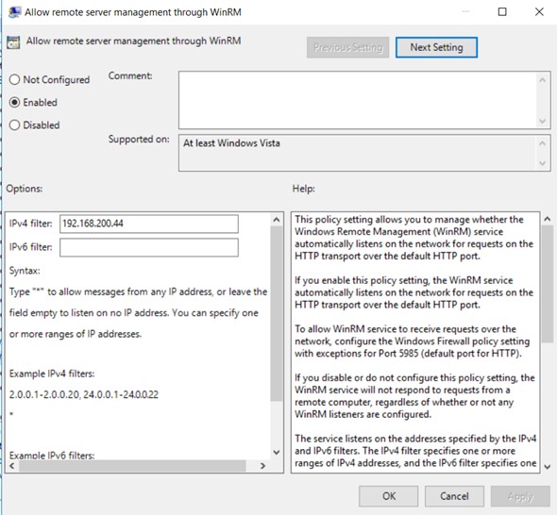557x515 pixels.
Task: Click Options pane scroll down arrow
Action: coord(277,453)
